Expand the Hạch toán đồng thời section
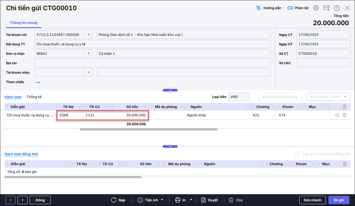 coord(170,147)
